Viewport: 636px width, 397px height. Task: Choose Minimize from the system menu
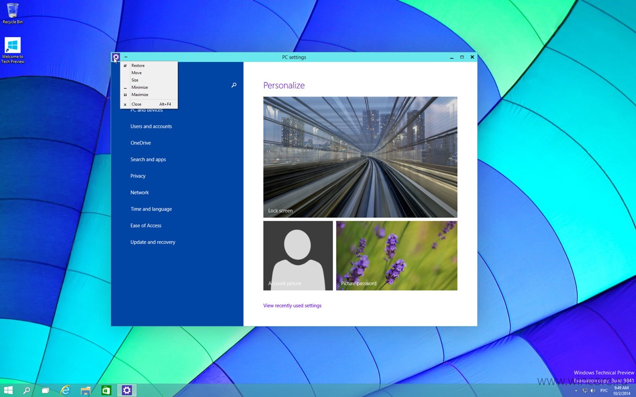point(149,87)
